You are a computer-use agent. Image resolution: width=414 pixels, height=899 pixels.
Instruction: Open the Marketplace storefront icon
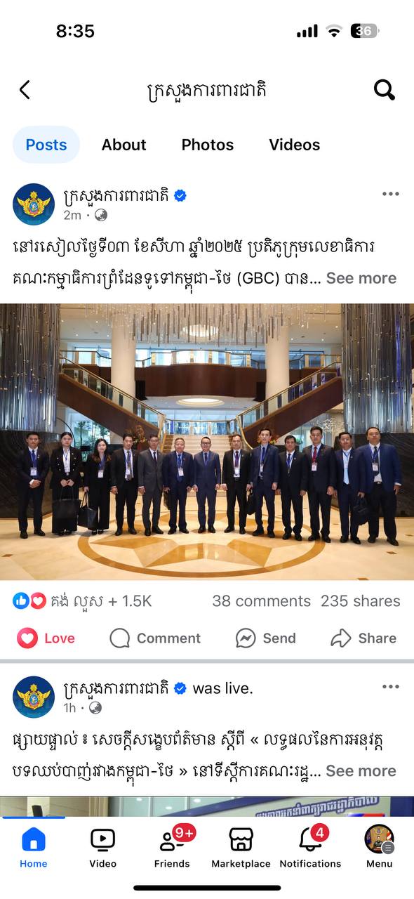tap(241, 839)
